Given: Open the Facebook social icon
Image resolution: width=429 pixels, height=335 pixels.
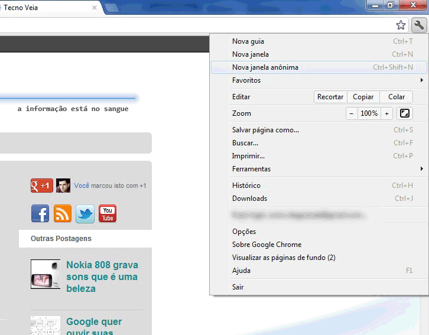Looking at the screenshot, I should pyautogui.click(x=40, y=213).
